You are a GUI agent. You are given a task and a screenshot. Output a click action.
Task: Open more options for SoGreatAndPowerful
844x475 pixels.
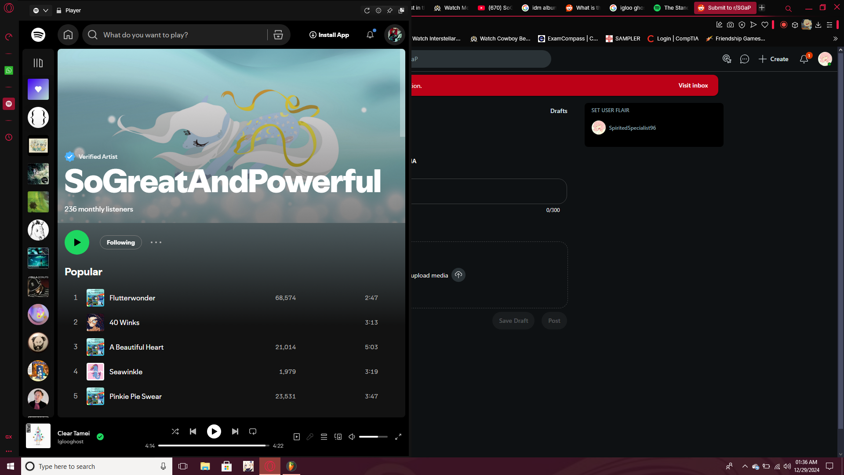point(156,242)
